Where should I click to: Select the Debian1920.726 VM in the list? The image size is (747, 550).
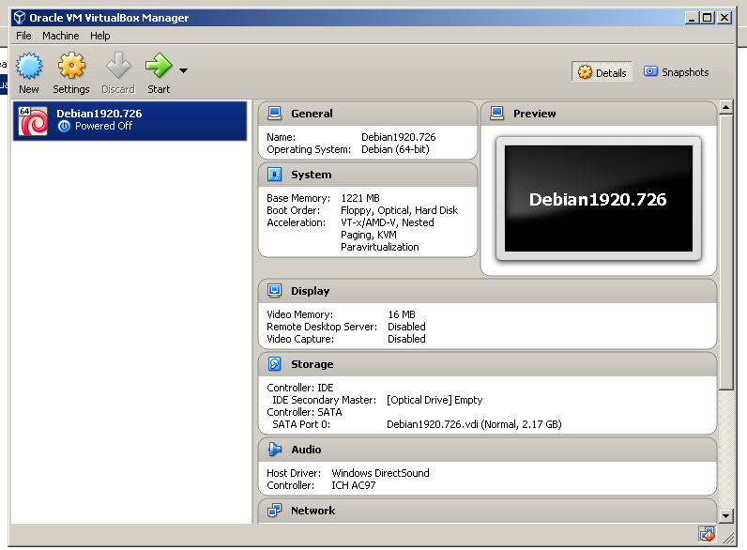point(130,120)
